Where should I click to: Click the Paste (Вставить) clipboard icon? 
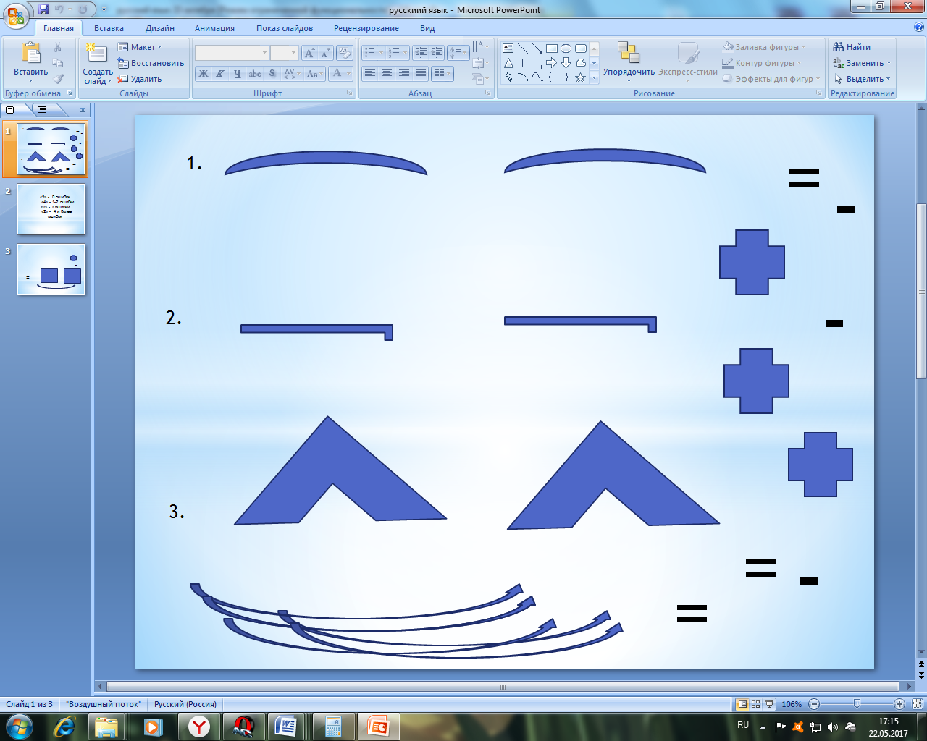click(30, 54)
